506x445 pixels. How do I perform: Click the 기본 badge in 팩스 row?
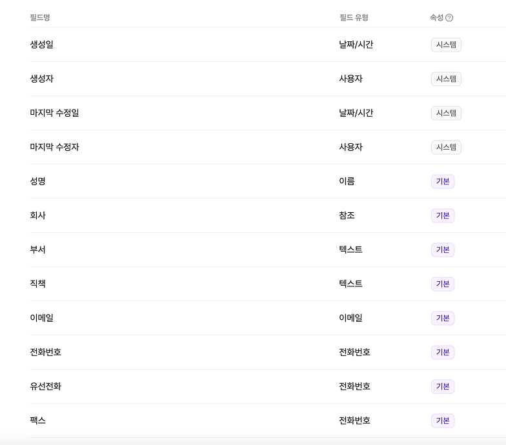(443, 420)
